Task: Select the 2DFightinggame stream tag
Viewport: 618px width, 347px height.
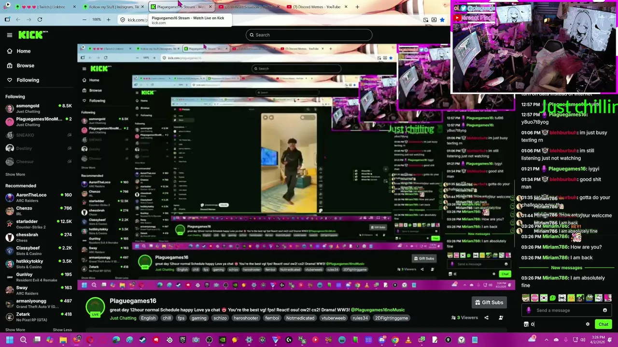Action: click(x=392, y=318)
